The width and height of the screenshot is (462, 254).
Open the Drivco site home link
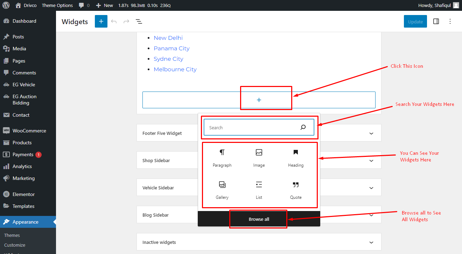[x=26, y=5]
